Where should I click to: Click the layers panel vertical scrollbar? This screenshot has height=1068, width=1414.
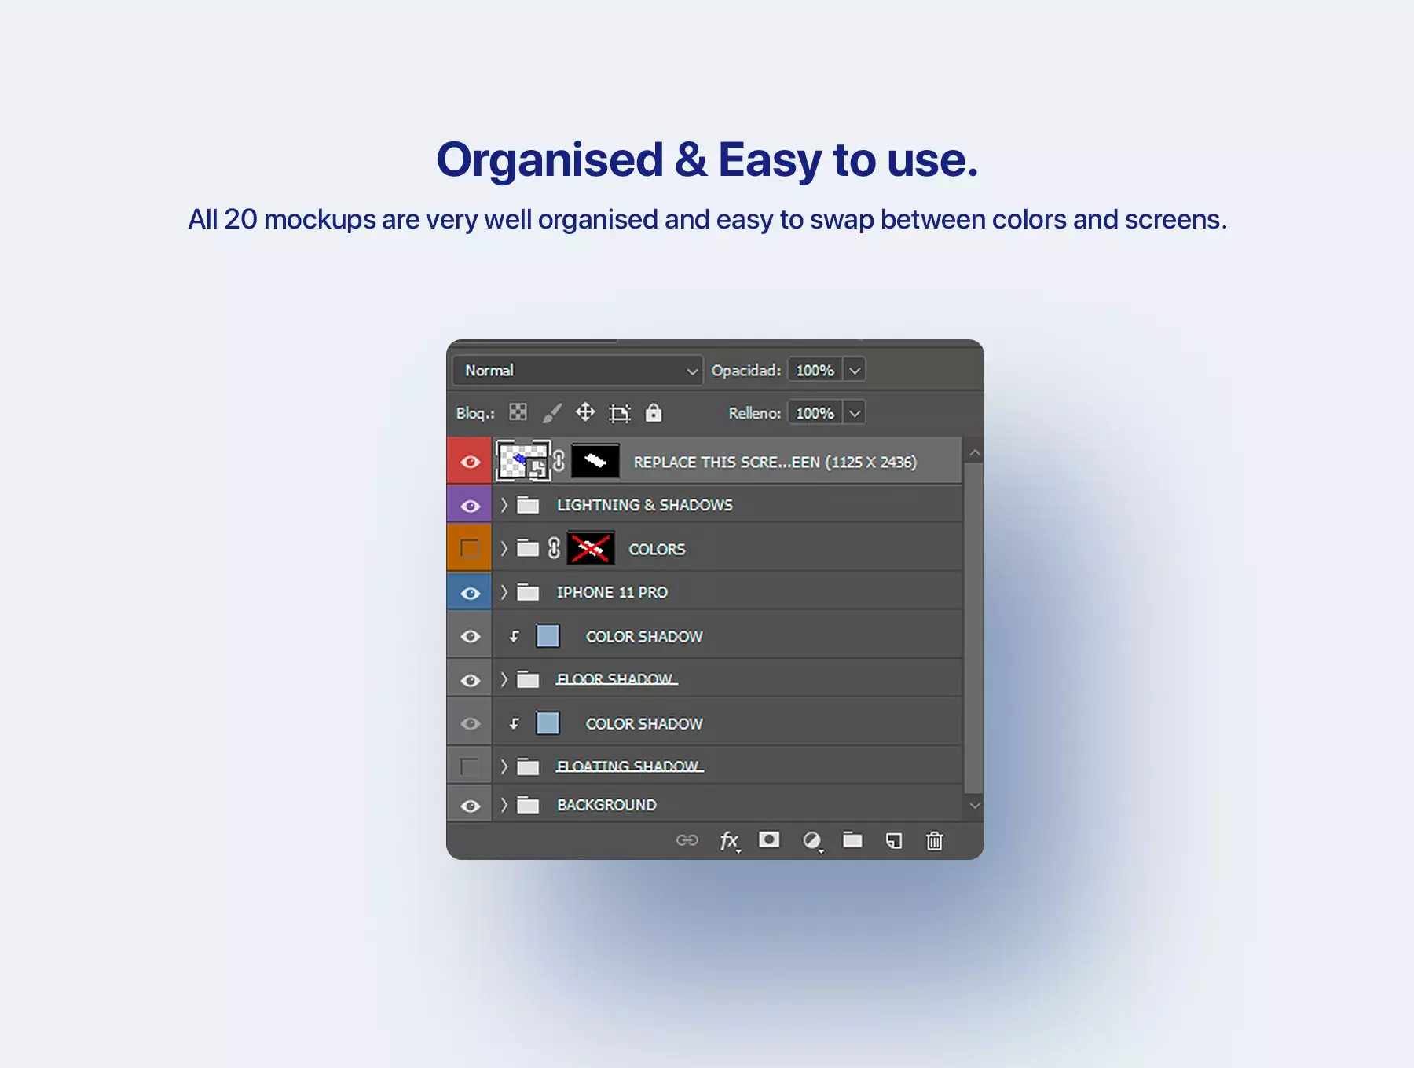[974, 628]
